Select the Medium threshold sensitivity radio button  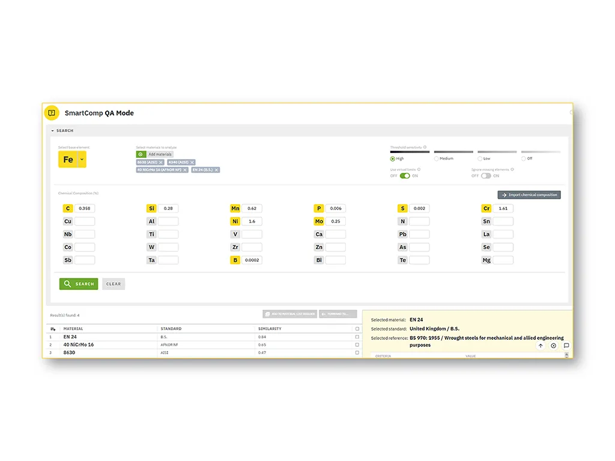[x=436, y=158]
